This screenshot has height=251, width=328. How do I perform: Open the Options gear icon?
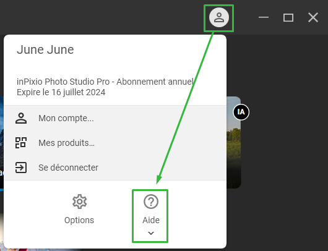(79, 202)
